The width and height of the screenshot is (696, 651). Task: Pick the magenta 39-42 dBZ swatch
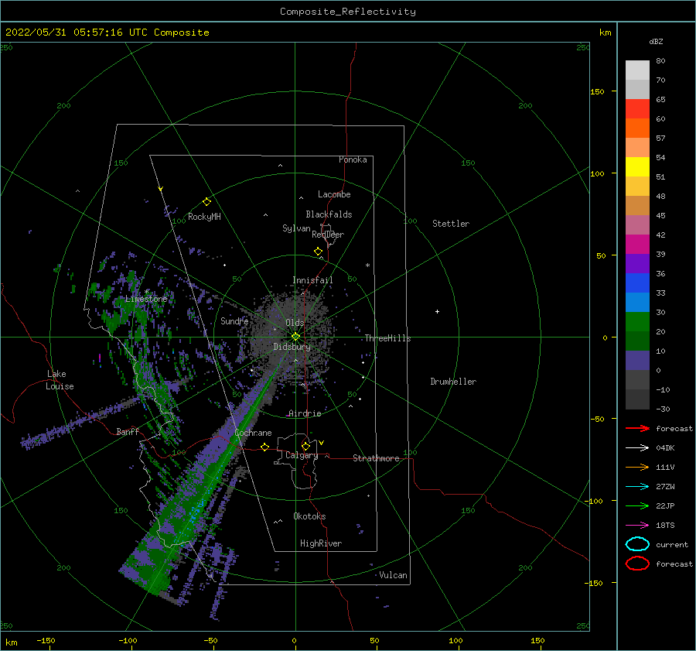coord(637,245)
